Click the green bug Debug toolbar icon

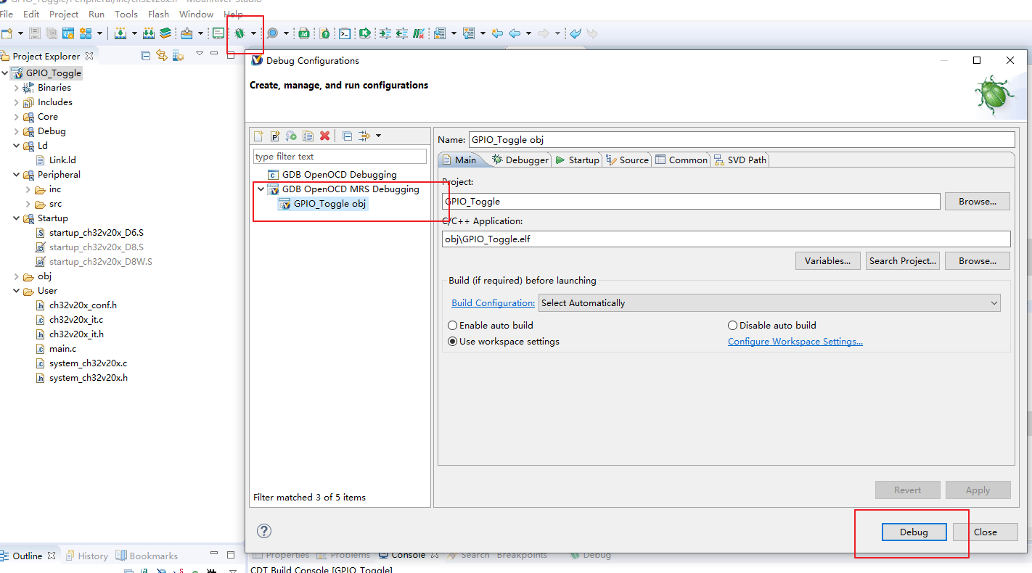(239, 33)
